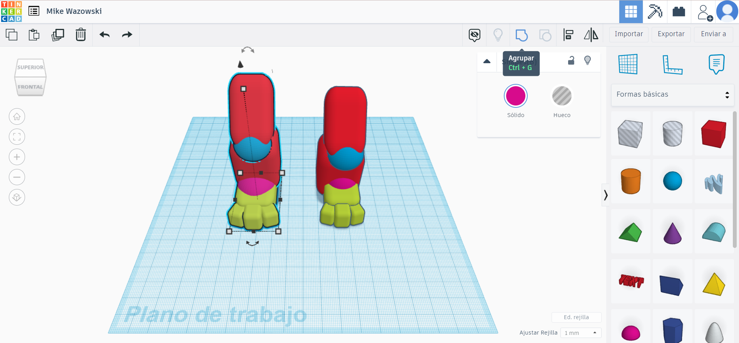Image resolution: width=739 pixels, height=343 pixels.
Task: Click the Enviar a button
Action: (713, 34)
